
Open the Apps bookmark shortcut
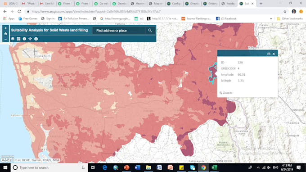pyautogui.click(x=9, y=18)
